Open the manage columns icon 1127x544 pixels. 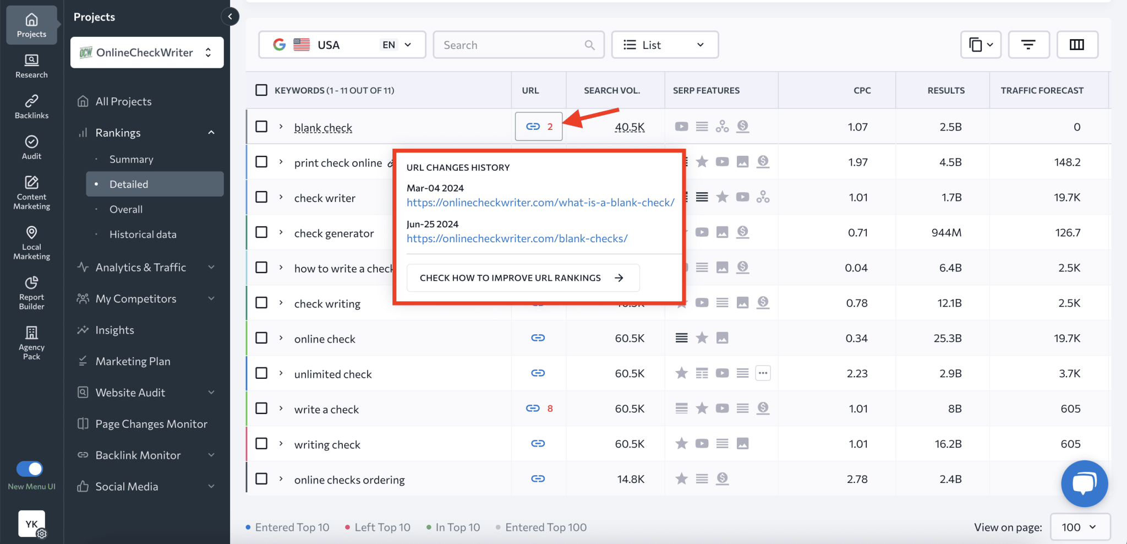(1077, 45)
